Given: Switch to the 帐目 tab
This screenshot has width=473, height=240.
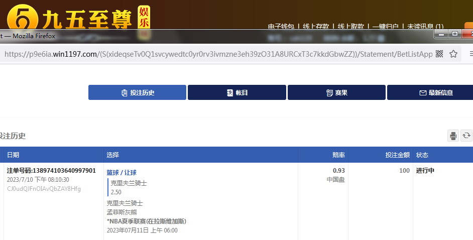Looking at the screenshot, I should (x=237, y=92).
